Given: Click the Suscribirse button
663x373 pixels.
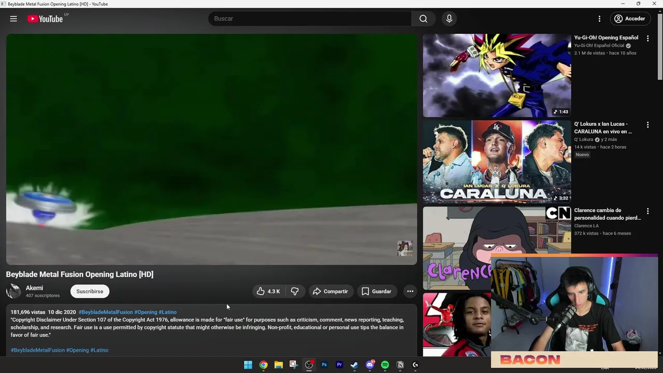Looking at the screenshot, I should (90, 291).
